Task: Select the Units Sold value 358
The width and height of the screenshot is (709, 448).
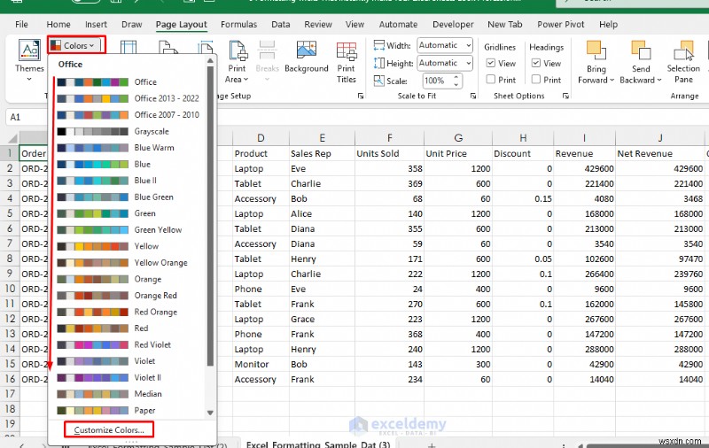Action: click(389, 168)
